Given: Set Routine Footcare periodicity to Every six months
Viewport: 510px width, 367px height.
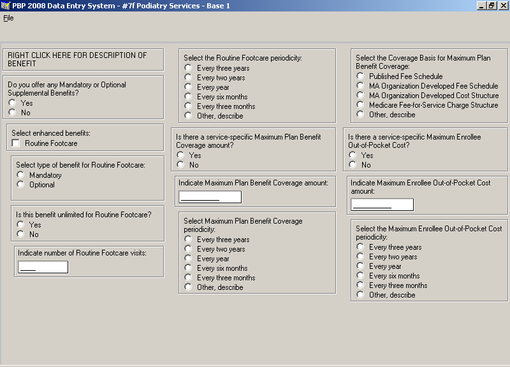Looking at the screenshot, I should [188, 96].
